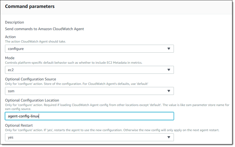Open the Mode dropdown arrow
235x147 pixels.
pyautogui.click(x=169, y=70)
